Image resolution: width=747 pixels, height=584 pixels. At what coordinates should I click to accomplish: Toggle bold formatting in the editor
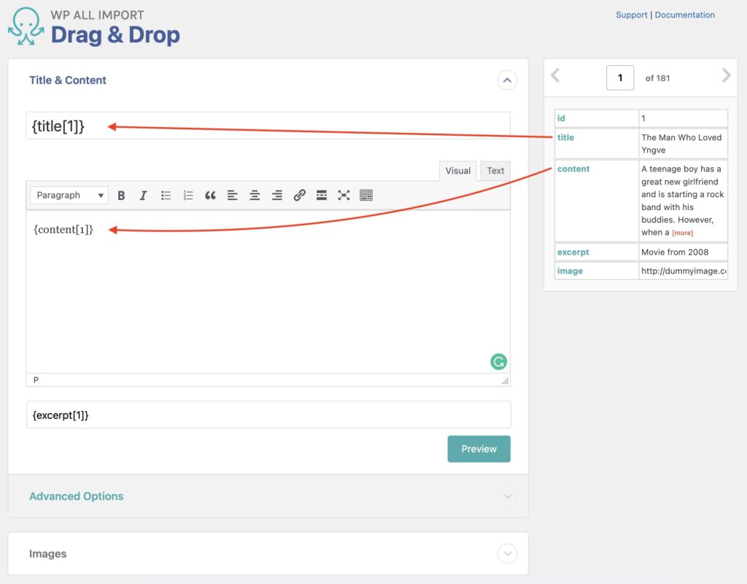(120, 195)
